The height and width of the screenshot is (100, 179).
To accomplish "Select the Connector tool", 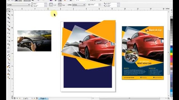I will [8, 59].
